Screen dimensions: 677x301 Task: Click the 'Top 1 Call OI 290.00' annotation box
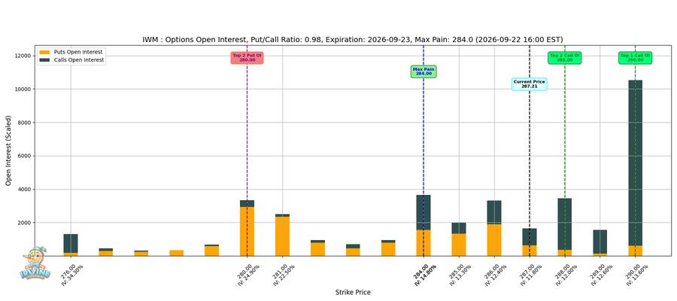coord(635,58)
